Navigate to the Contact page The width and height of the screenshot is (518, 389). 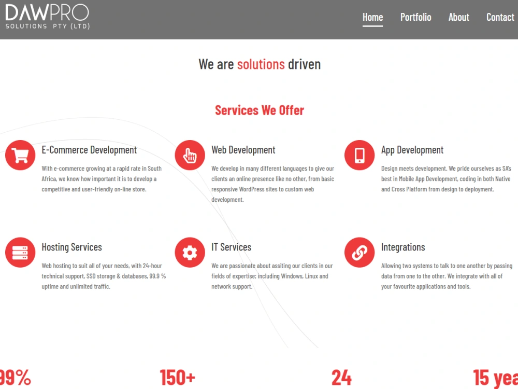pos(500,17)
